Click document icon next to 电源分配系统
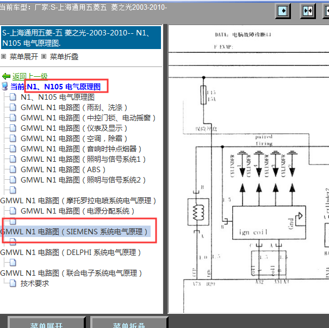 (x=13, y=211)
